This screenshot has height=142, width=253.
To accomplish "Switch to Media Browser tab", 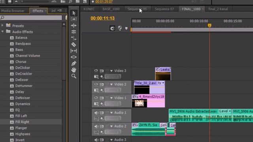I will click(13, 11).
